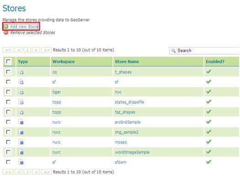Check the box for the mosaic store
Viewport: 240px width, 178px height.
[x=8, y=142]
